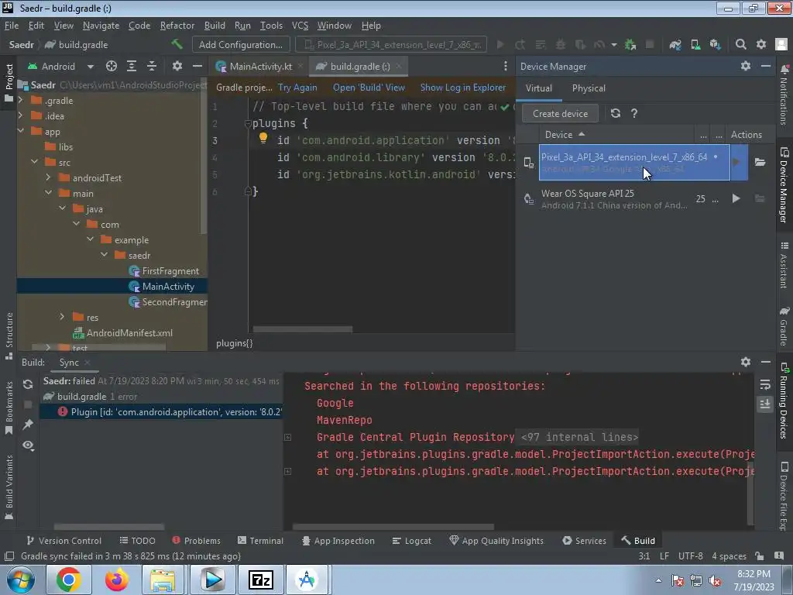Toggle the Bookmarks side tool window
Image resolution: width=793 pixels, height=595 pixels.
tap(9, 408)
